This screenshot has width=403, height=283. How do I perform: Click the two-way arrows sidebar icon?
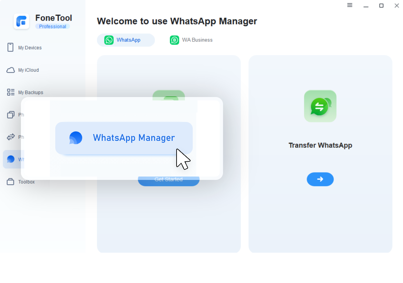[x=11, y=137]
